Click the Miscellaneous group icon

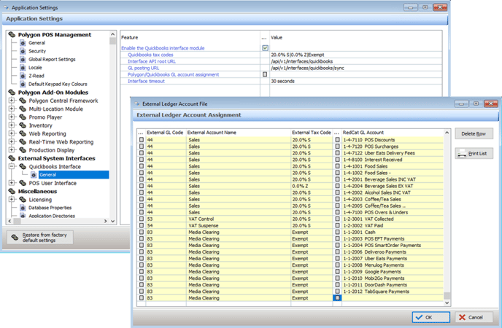tap(12, 191)
